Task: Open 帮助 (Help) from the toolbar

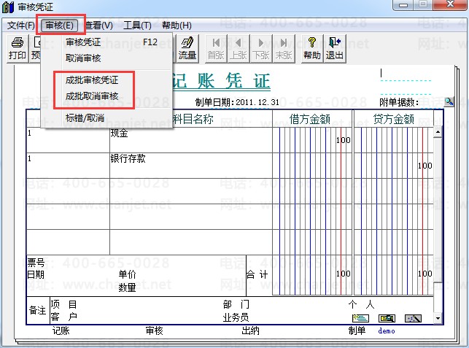Action: pos(312,48)
